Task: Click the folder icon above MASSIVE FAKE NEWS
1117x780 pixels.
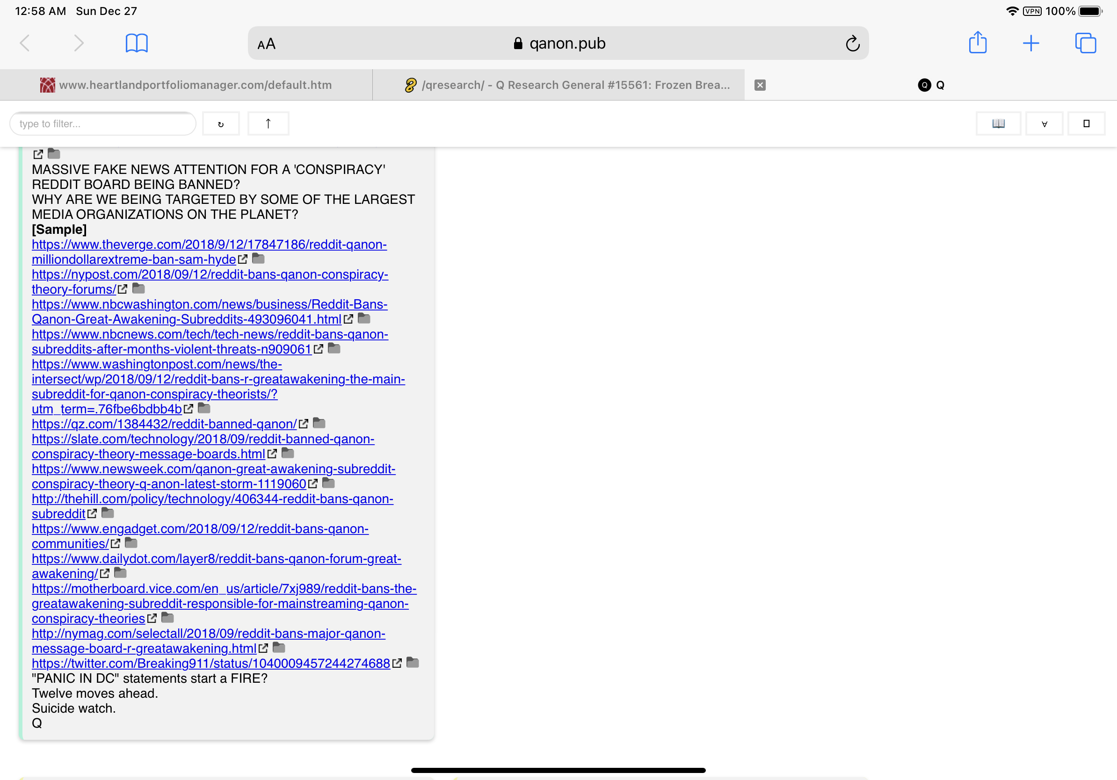Action: click(54, 154)
